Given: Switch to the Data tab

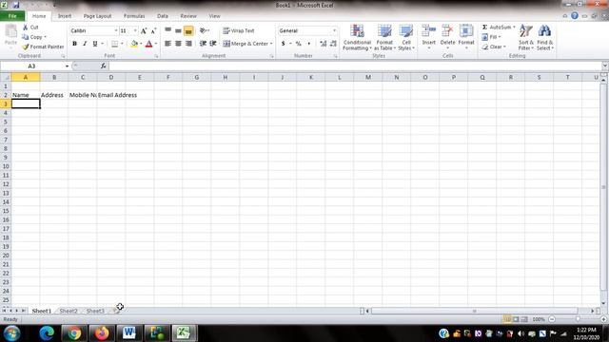Looking at the screenshot, I should click(163, 16).
